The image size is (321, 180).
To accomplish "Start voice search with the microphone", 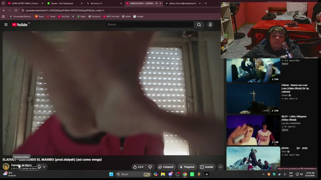I will [x=210, y=24].
